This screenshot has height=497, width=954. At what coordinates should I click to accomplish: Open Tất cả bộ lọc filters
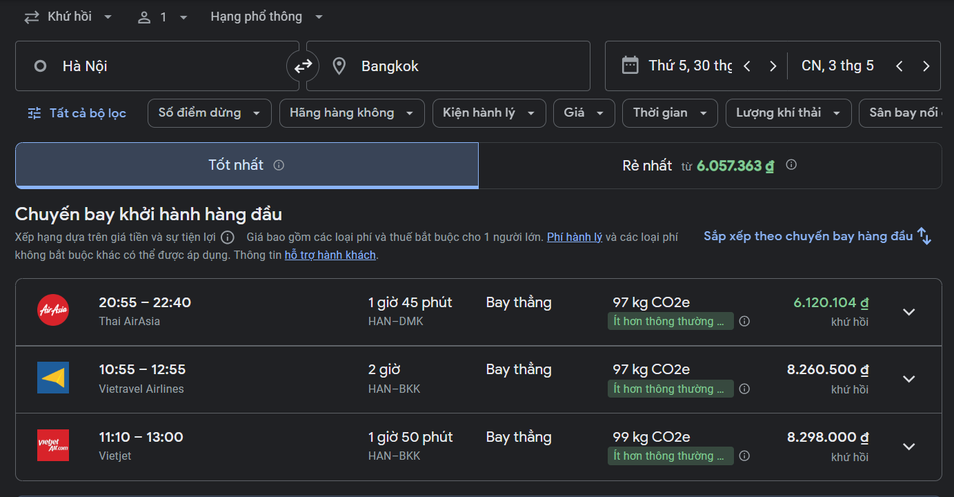(x=77, y=113)
